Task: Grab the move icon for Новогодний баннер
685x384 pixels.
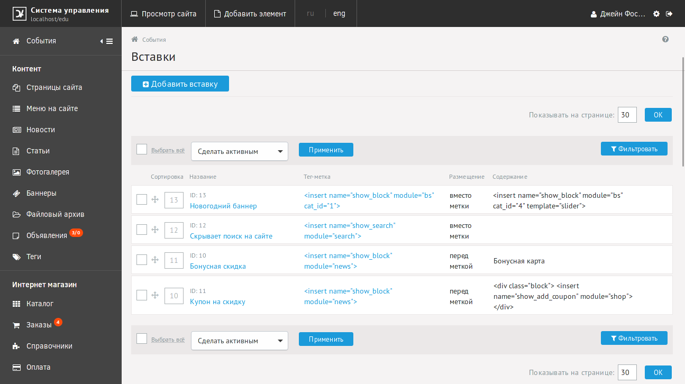Action: click(x=155, y=199)
